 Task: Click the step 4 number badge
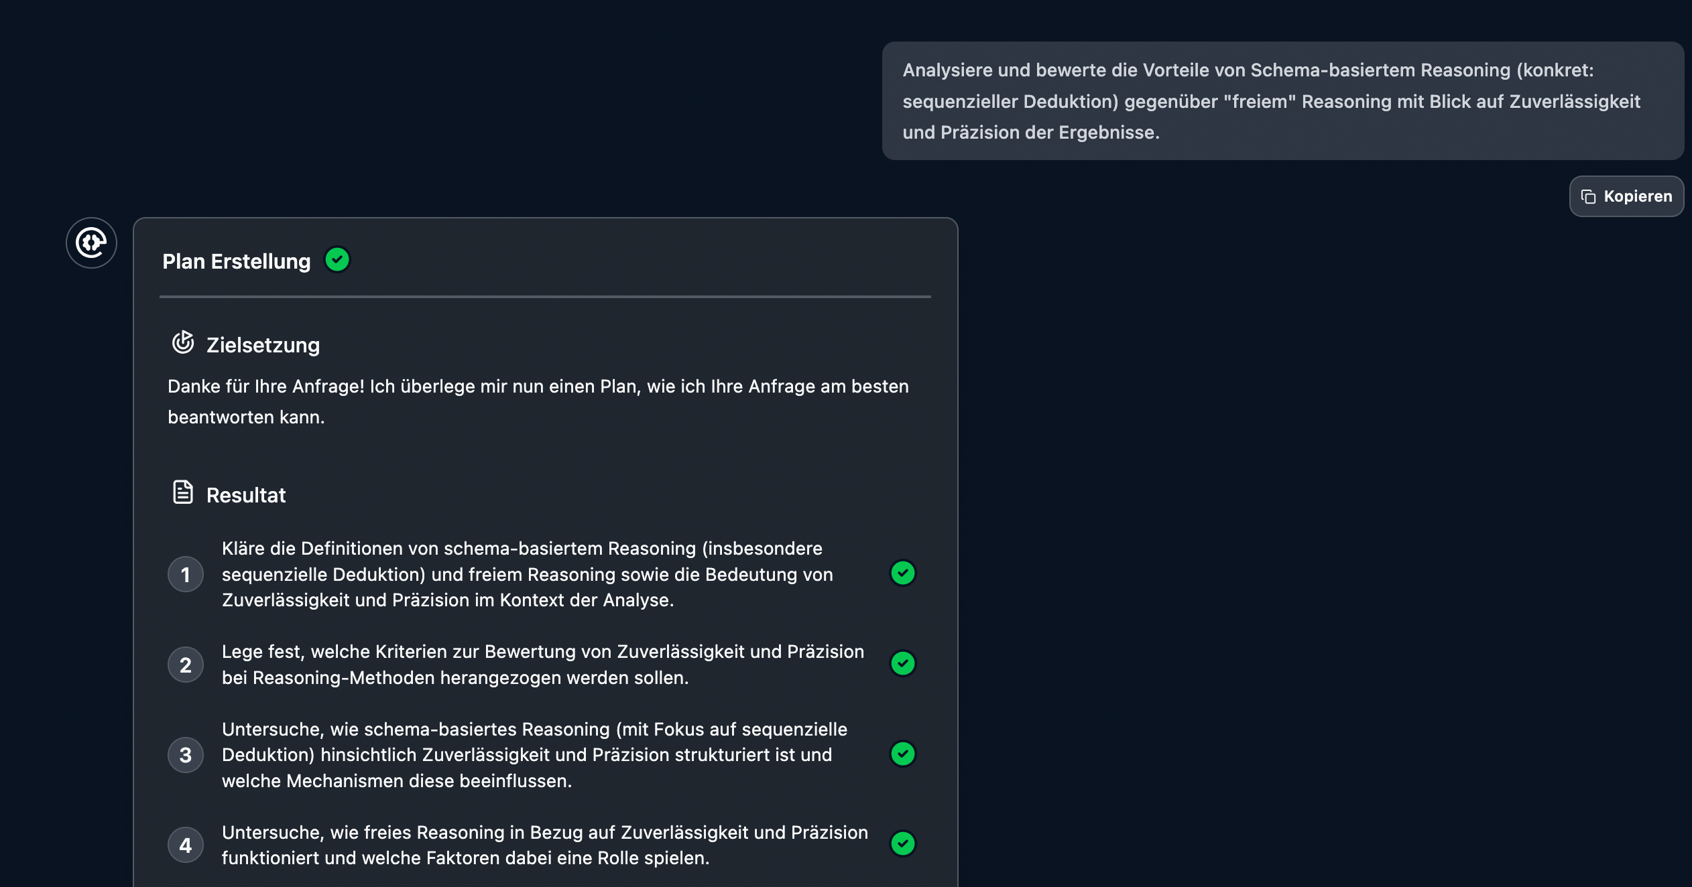pyautogui.click(x=186, y=845)
